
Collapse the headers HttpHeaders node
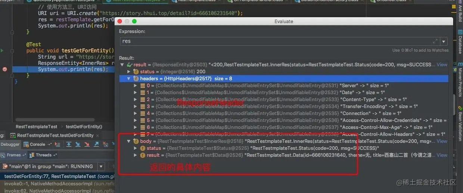tap(129, 78)
